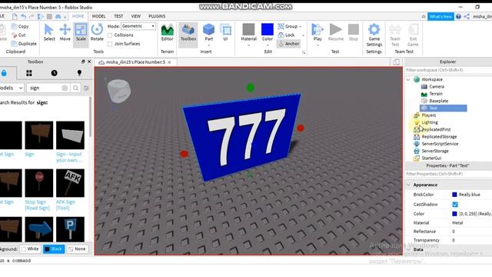Enable the Join Surfaces checkbox
Viewport: 492px width, 277px height.
(x=110, y=44)
